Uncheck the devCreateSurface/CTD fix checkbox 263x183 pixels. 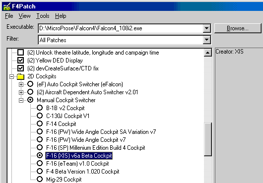click(x=21, y=68)
